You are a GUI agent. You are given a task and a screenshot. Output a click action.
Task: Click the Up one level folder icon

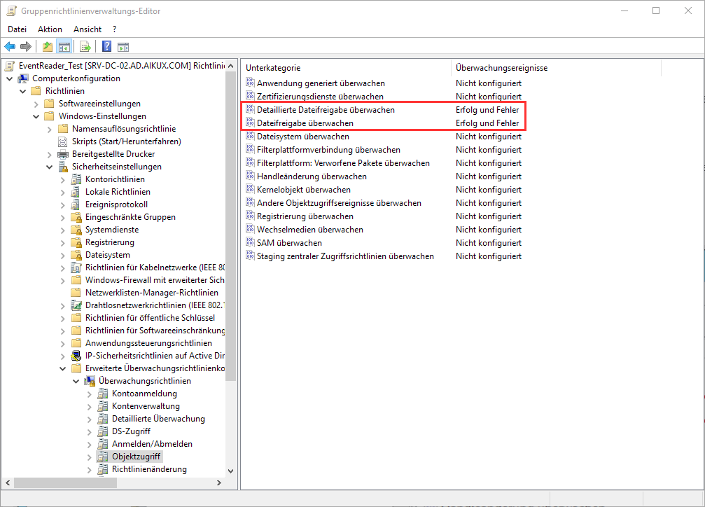point(47,46)
